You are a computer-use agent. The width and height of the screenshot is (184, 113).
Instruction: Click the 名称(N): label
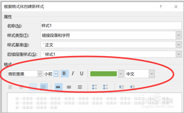tap(15, 26)
